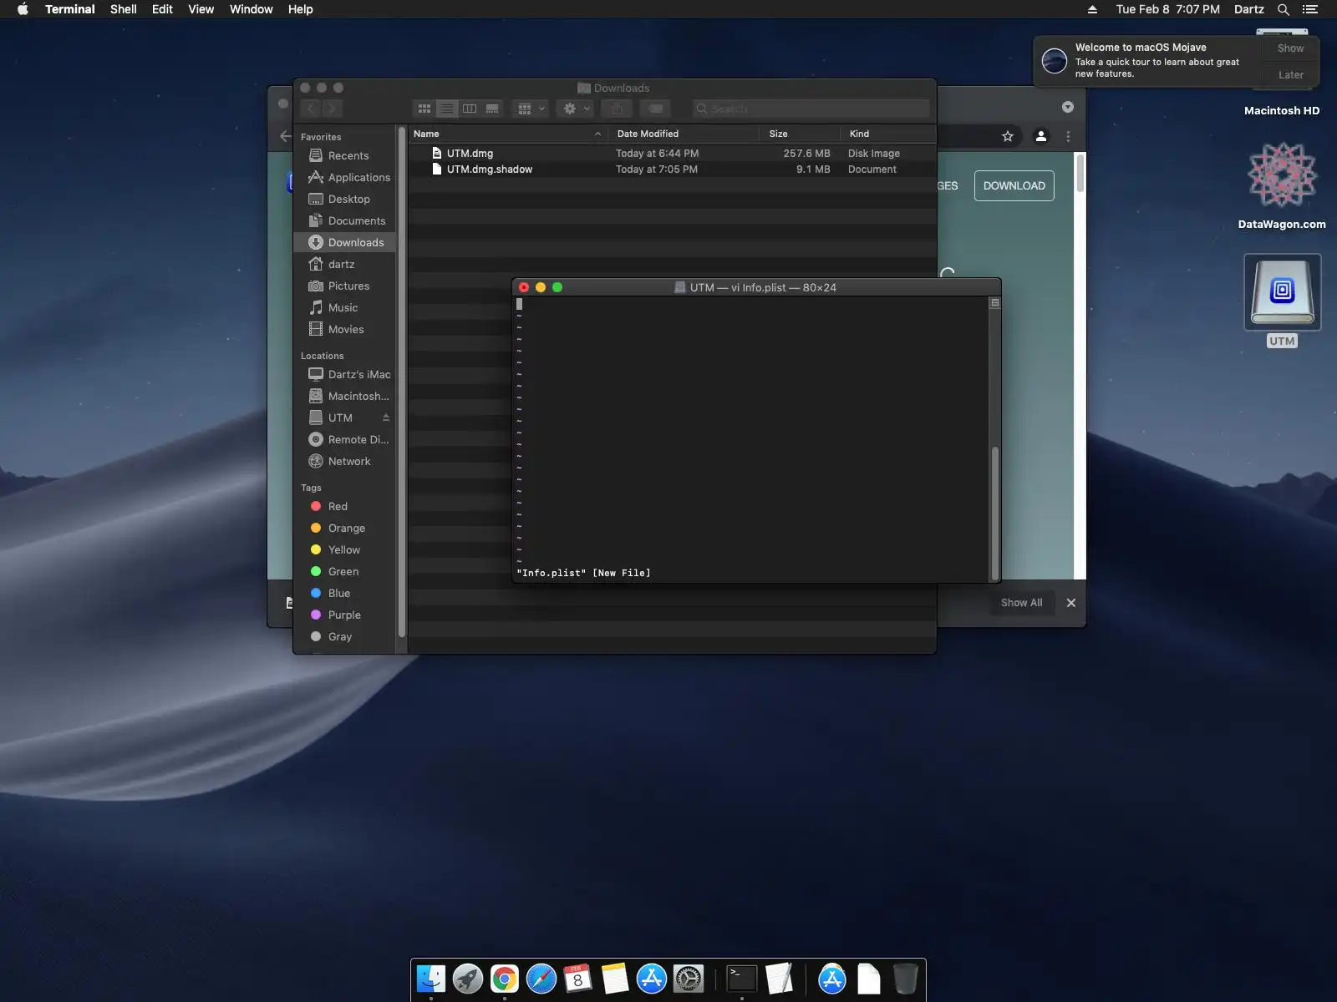Open the Window menu

point(252,9)
